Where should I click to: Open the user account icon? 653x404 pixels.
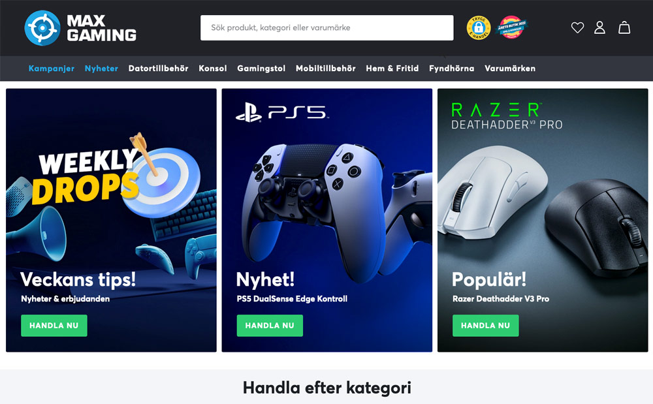[599, 28]
